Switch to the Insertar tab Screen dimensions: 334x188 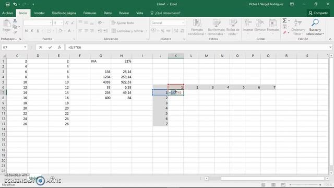pos(40,13)
